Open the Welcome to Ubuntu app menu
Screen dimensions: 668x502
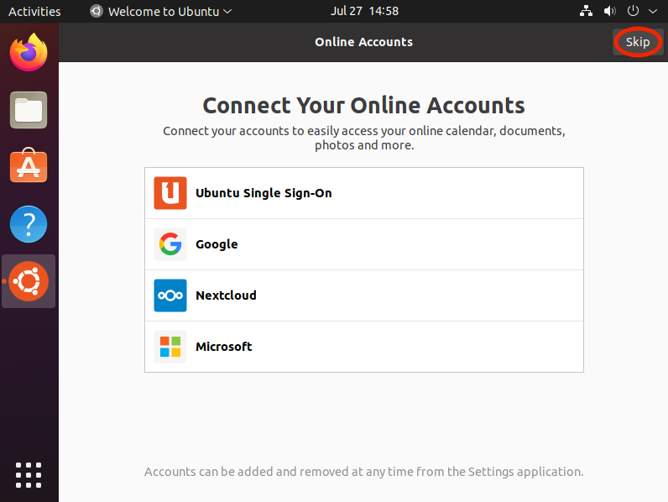pos(161,12)
